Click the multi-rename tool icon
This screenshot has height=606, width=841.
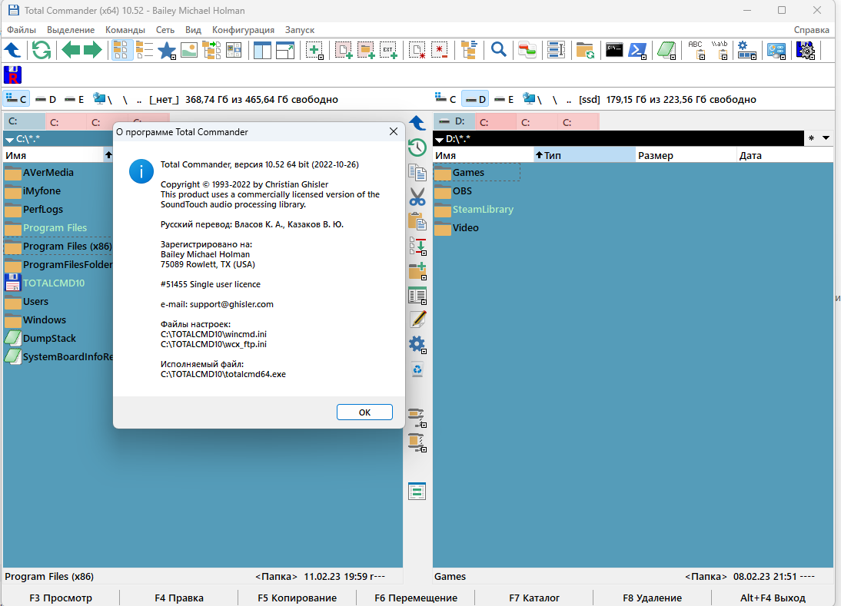click(x=556, y=51)
